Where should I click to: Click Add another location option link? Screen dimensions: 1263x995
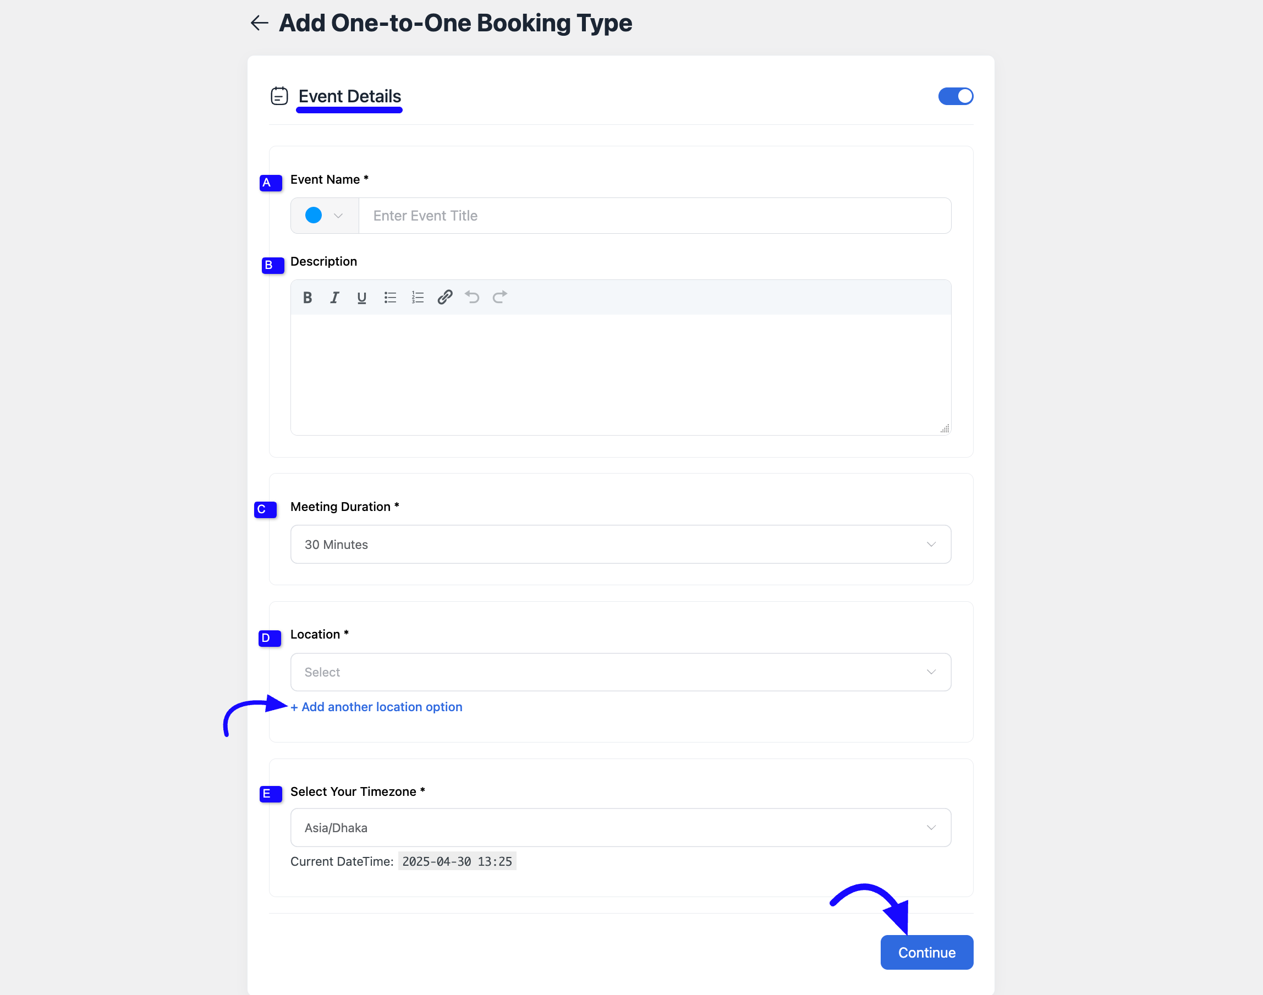(x=376, y=707)
